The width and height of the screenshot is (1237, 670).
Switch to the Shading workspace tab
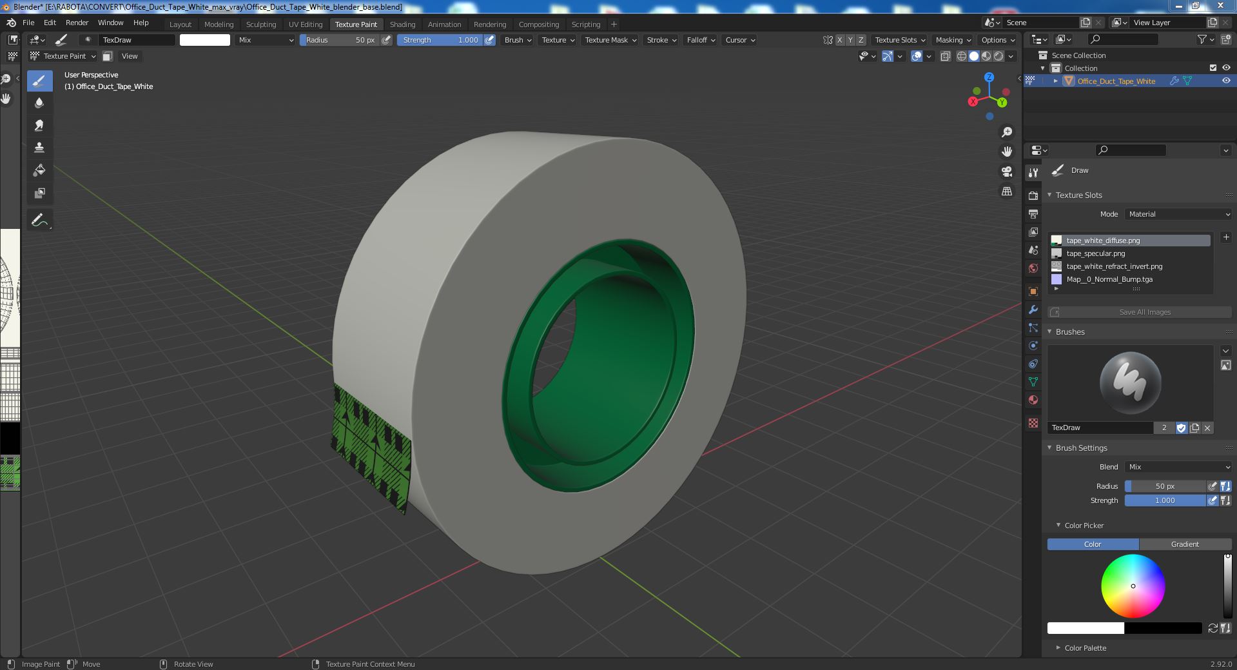pos(402,25)
